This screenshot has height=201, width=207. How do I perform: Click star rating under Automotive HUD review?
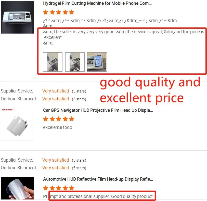pos(58,188)
